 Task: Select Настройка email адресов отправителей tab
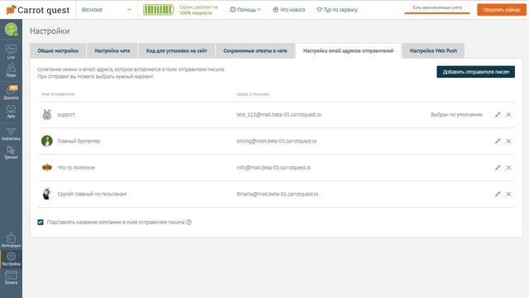[348, 50]
